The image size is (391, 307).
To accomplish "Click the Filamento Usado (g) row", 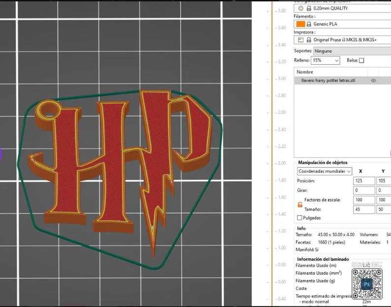I will [315, 280].
